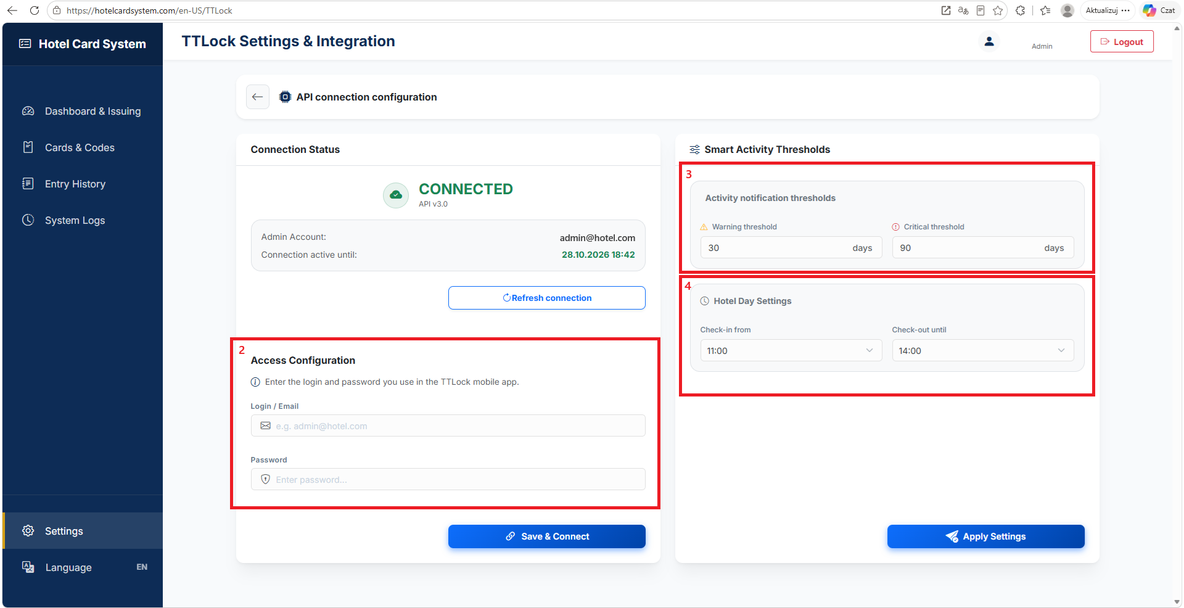Click the browser profile avatar icon
Image resolution: width=1184 pixels, height=608 pixels.
[x=1067, y=10]
